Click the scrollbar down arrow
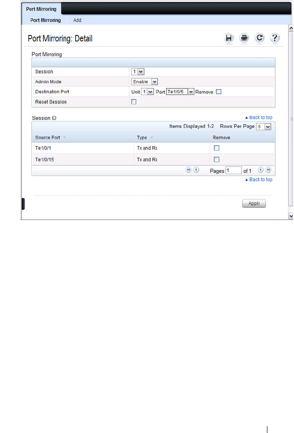This screenshot has height=433, width=294. pyautogui.click(x=291, y=216)
